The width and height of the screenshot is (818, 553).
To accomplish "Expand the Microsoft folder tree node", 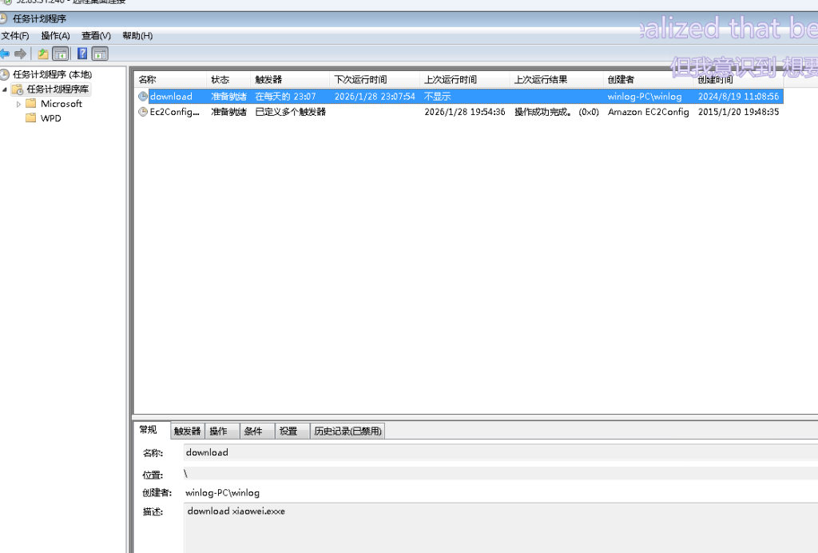I will click(x=19, y=104).
